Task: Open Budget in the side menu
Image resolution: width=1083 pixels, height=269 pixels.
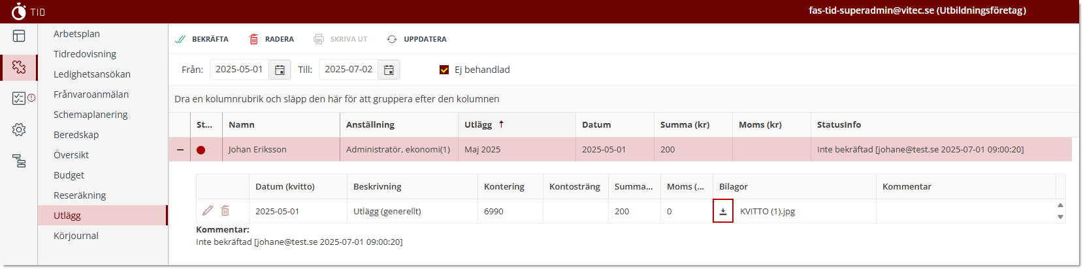Action: [x=69, y=175]
